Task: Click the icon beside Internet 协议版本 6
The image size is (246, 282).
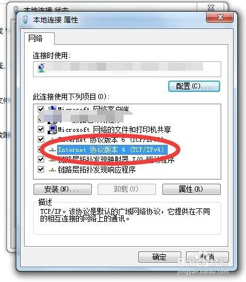Action: pos(52,140)
